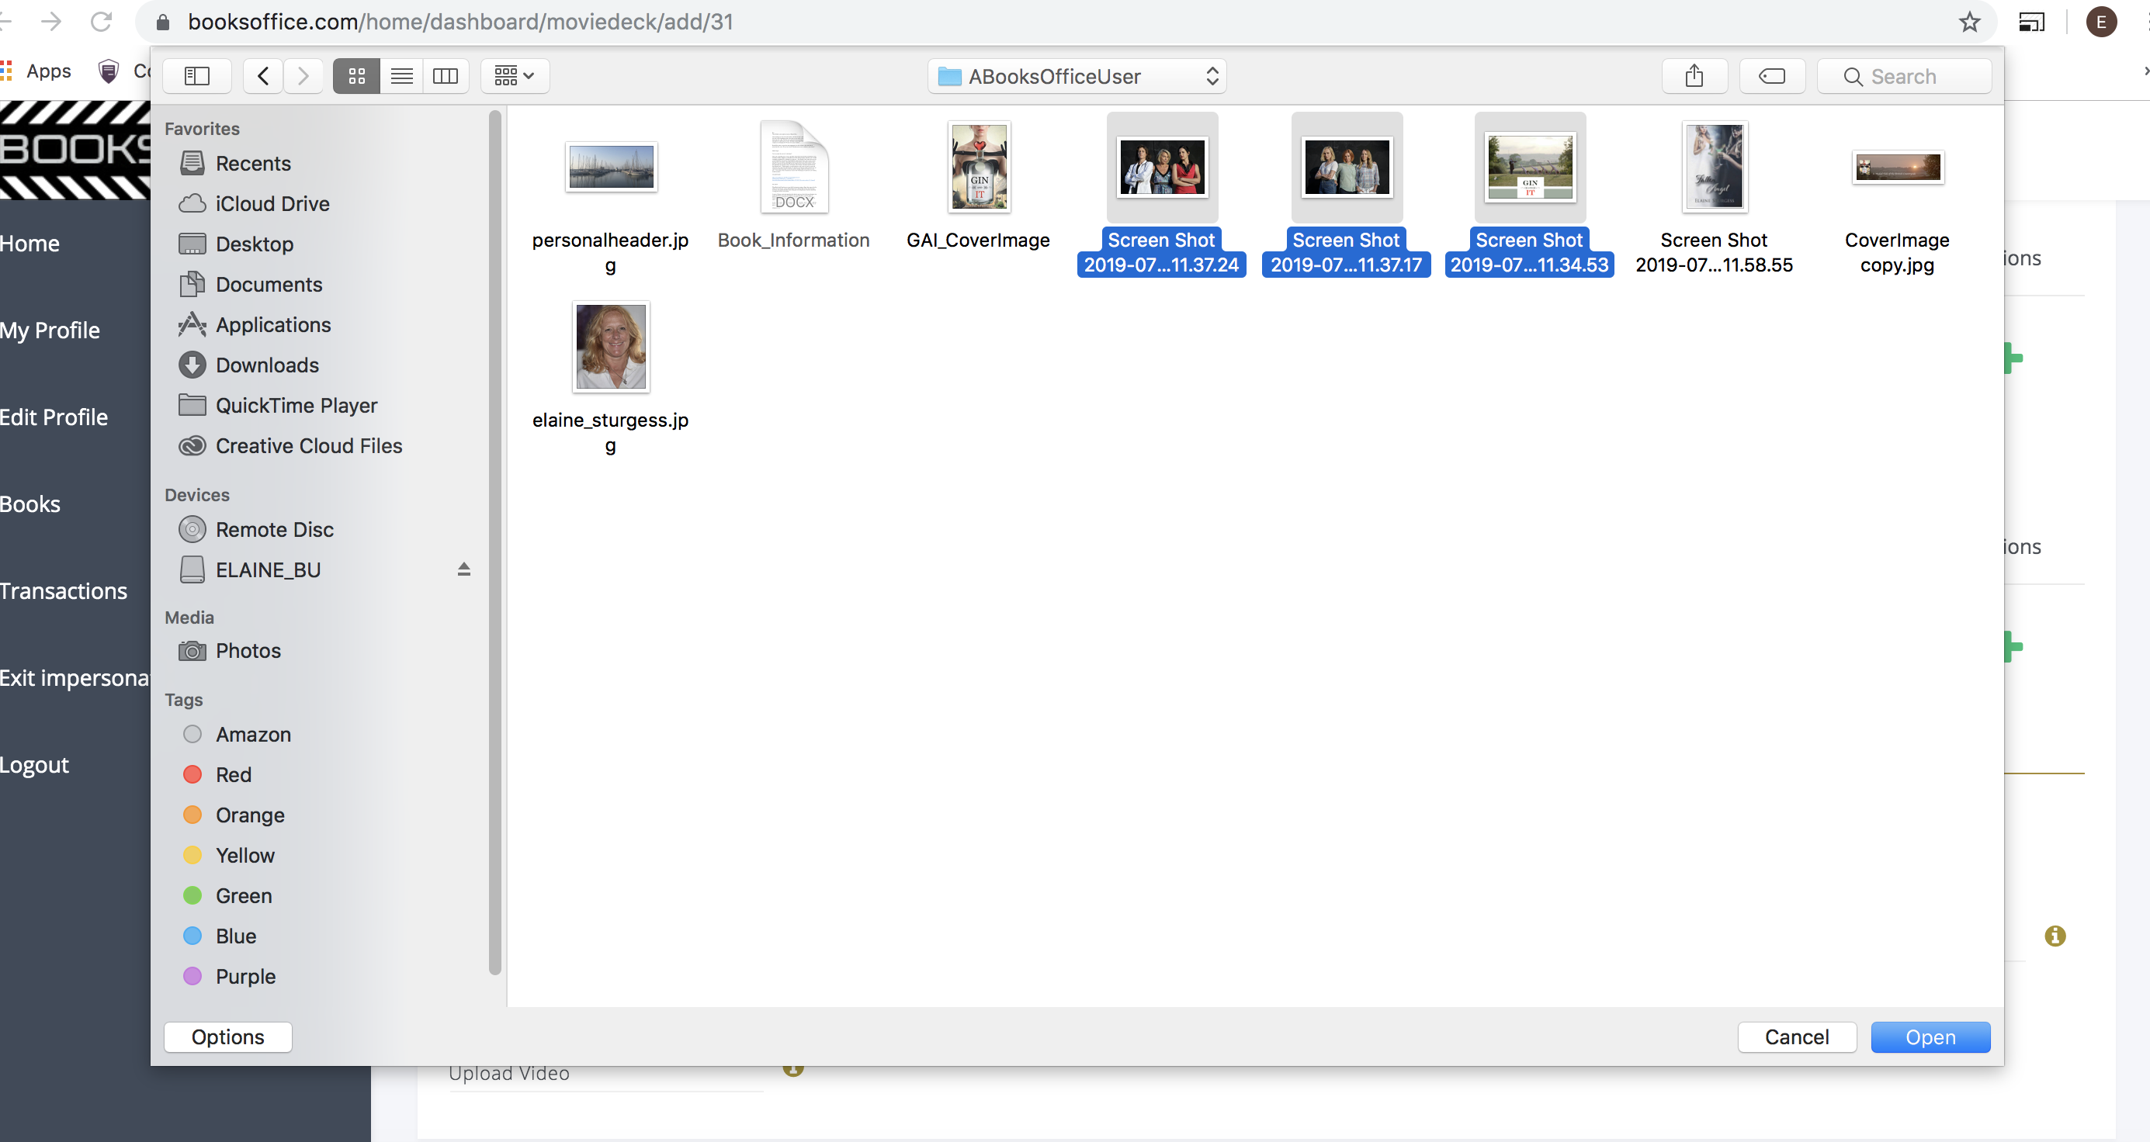The image size is (2150, 1142).
Task: Eject the ELAINE_BU drive
Action: click(464, 569)
